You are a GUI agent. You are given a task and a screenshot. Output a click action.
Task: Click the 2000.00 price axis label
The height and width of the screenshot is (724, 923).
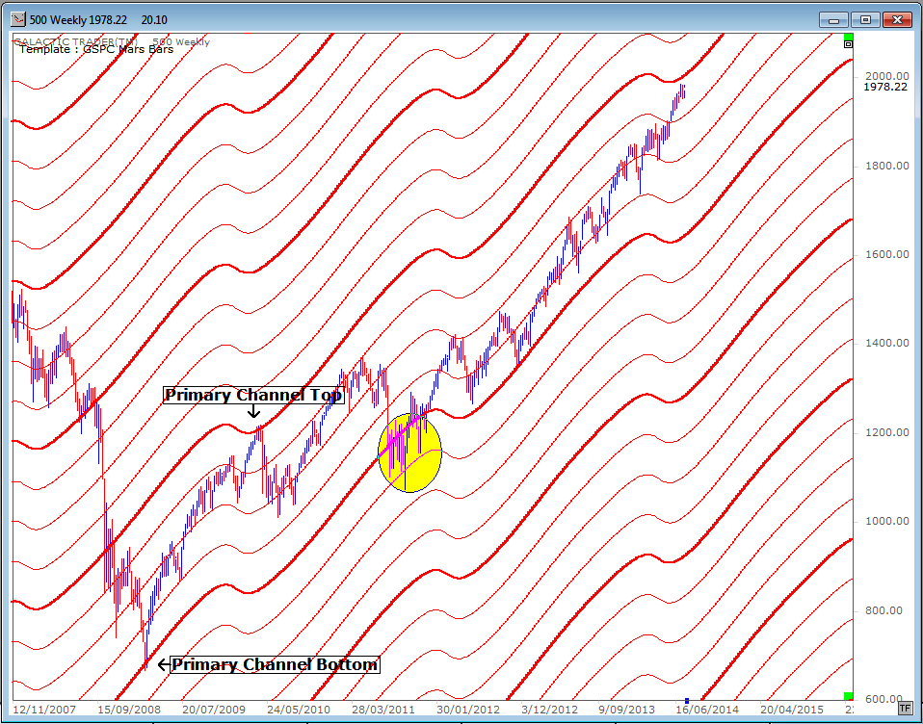[x=886, y=76]
